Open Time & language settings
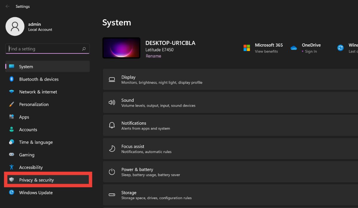 pyautogui.click(x=36, y=142)
